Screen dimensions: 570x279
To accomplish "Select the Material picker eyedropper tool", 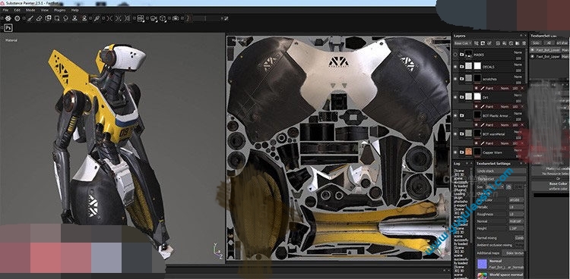I will [96, 18].
